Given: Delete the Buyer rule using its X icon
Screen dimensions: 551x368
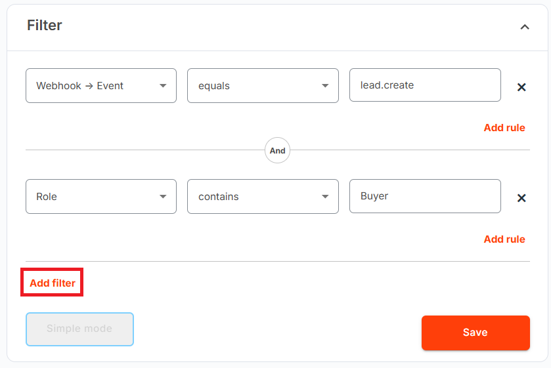Looking at the screenshot, I should [x=521, y=198].
